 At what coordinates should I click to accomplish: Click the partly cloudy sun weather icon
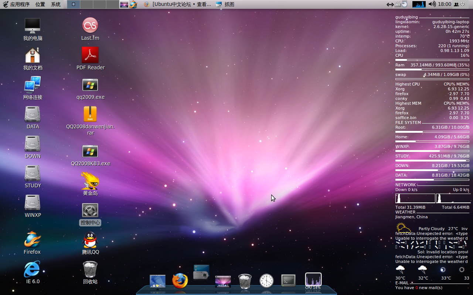tap(403, 228)
